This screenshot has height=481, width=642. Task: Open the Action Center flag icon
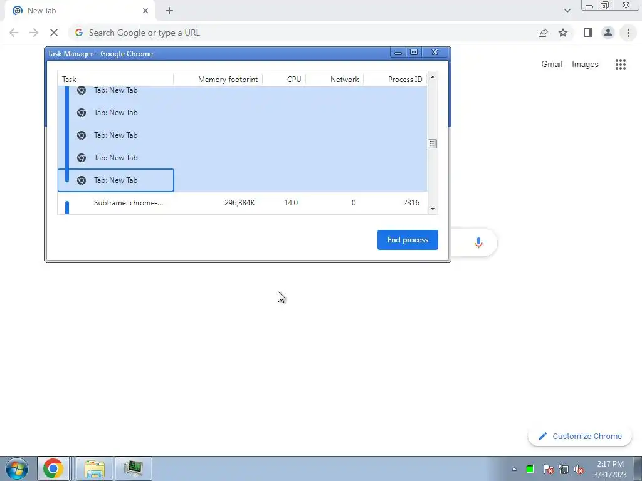pyautogui.click(x=548, y=469)
